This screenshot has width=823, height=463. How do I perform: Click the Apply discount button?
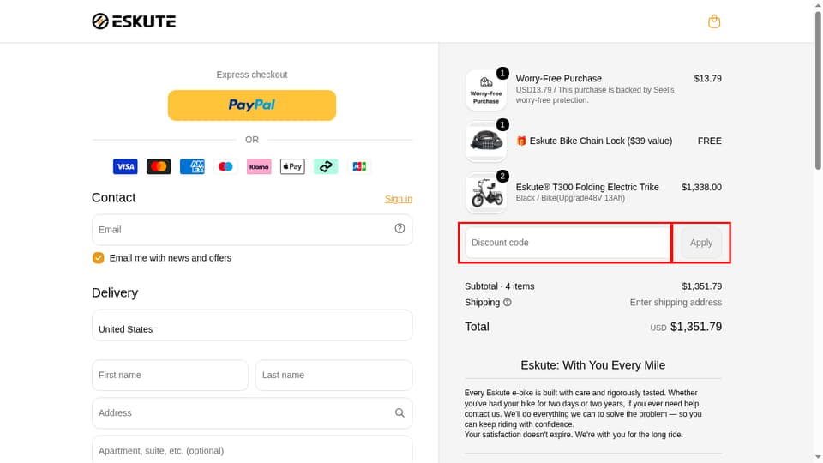tap(701, 243)
